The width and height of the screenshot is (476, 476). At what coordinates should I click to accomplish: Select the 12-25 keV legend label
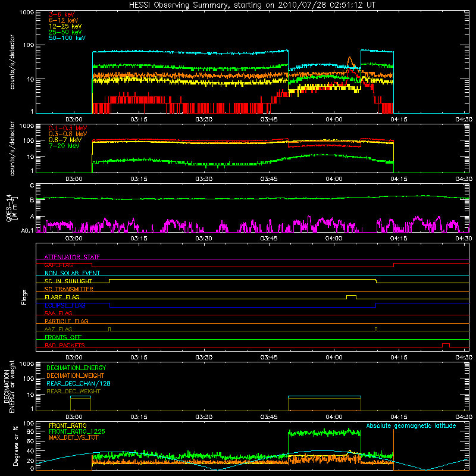[x=65, y=26]
